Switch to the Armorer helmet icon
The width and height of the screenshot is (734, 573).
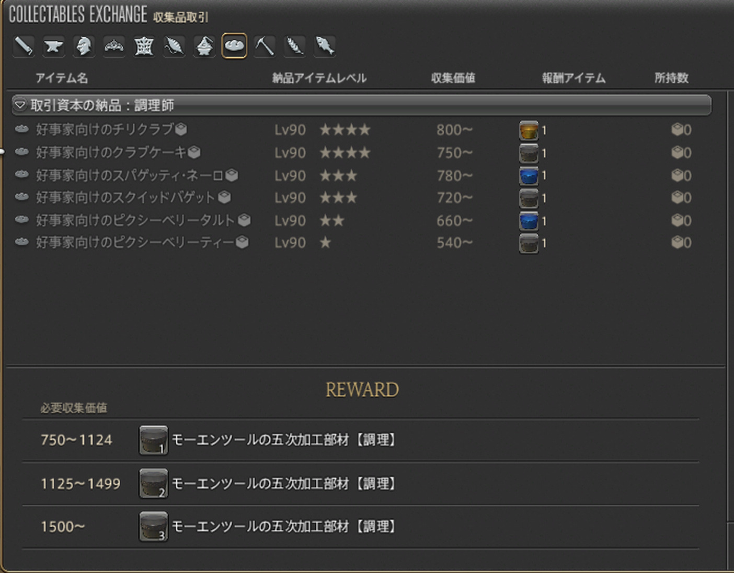point(84,46)
